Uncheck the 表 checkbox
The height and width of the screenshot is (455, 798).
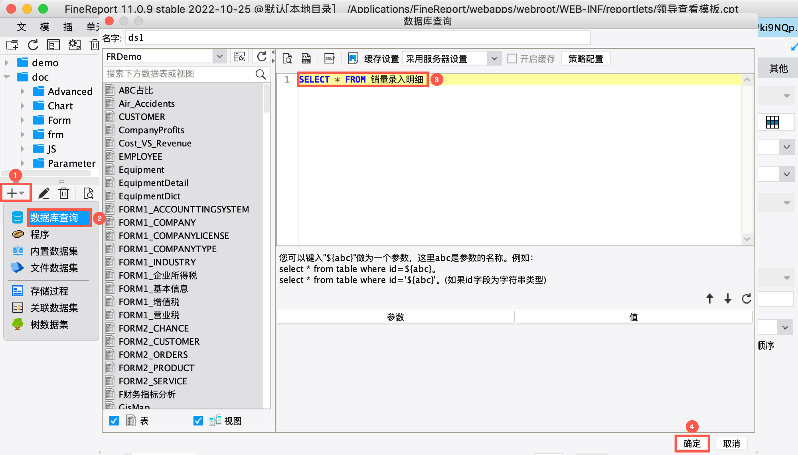[x=114, y=421]
